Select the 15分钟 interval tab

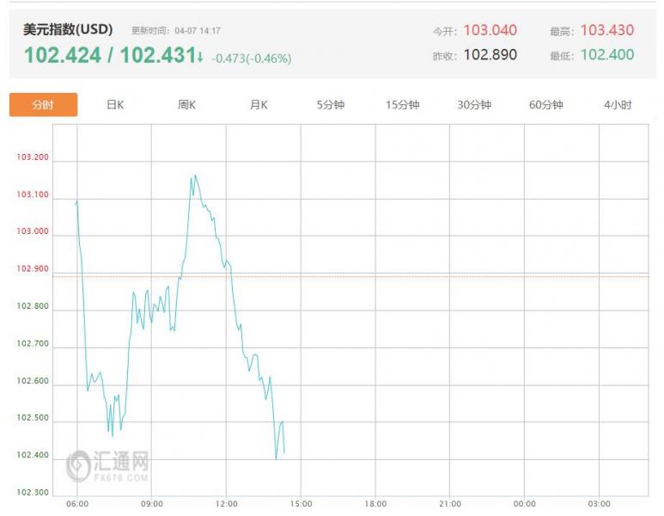pos(402,105)
